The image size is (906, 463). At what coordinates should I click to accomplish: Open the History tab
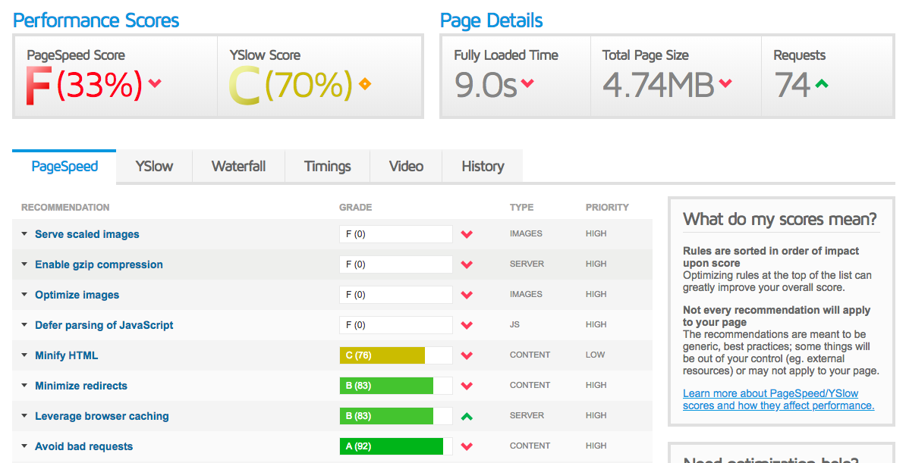point(483,167)
